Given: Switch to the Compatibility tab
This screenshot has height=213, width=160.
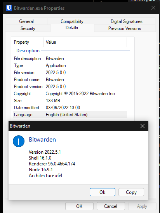Looking at the screenshot, I should pyautogui.click(x=72, y=21).
